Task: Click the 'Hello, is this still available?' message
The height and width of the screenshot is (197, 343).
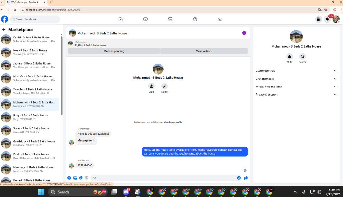Action: 93,134
